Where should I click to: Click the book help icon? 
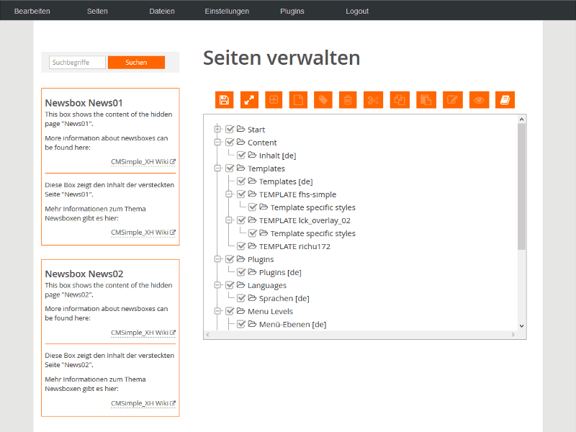(505, 100)
